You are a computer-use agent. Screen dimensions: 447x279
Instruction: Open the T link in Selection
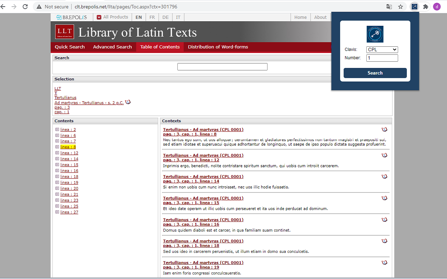click(x=56, y=93)
